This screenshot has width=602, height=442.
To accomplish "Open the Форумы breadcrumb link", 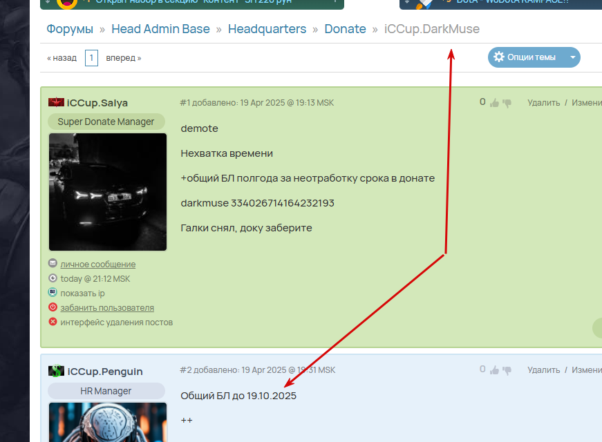I will (70, 29).
